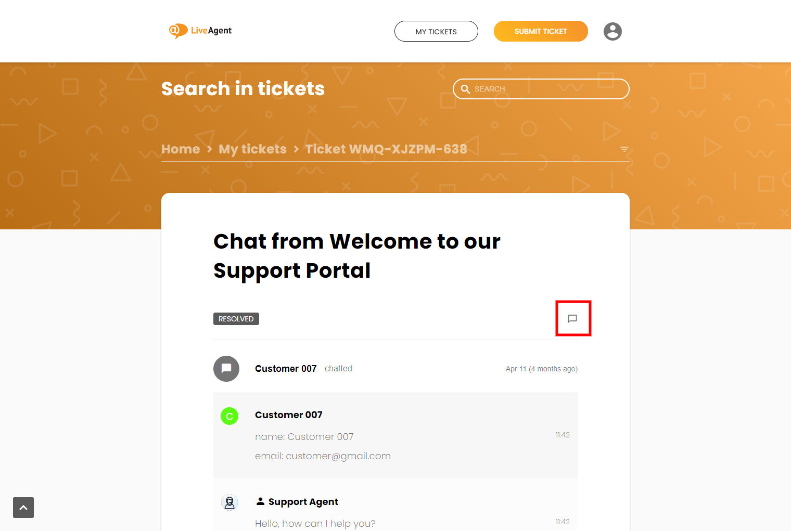Image resolution: width=791 pixels, height=531 pixels.
Task: Navigate to My tickets breadcrumb
Action: [252, 149]
